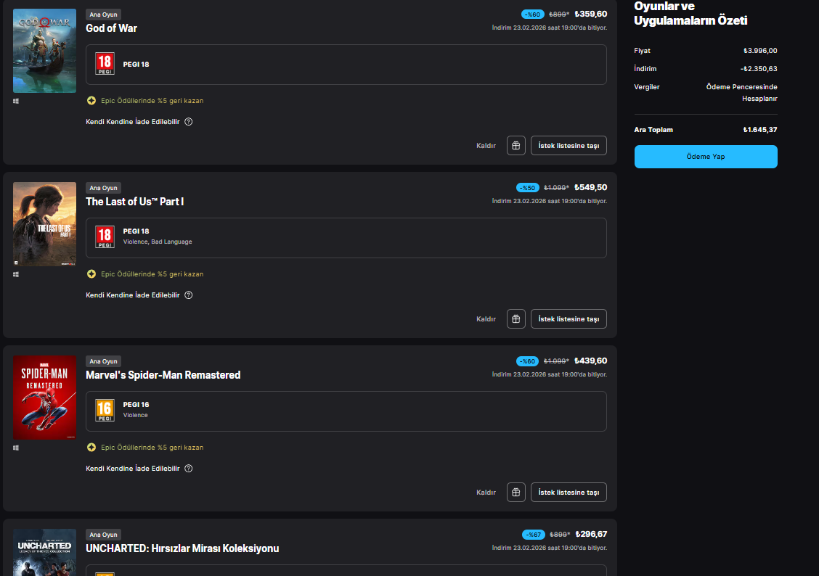Image resolution: width=819 pixels, height=576 pixels.
Task: Click Ana Oyun tag above UNCHARTED
Action: tap(103, 534)
